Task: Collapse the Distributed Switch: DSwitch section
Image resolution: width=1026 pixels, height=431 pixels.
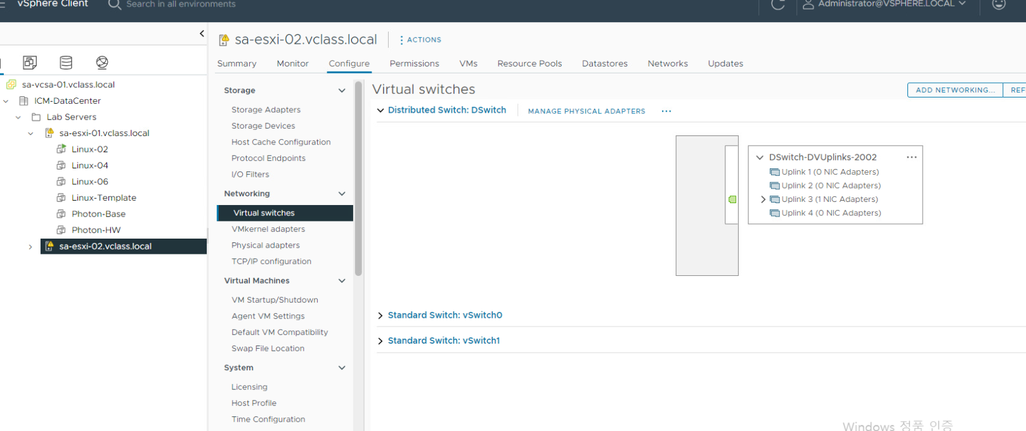Action: tap(380, 110)
